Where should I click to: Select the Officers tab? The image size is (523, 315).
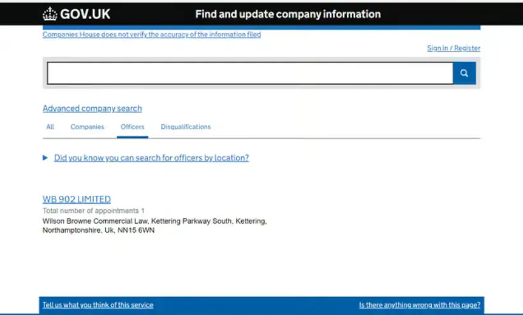[x=133, y=127]
